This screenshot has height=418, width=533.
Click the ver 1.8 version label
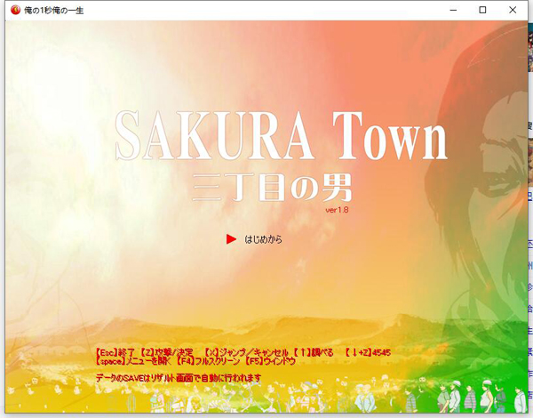[339, 211]
